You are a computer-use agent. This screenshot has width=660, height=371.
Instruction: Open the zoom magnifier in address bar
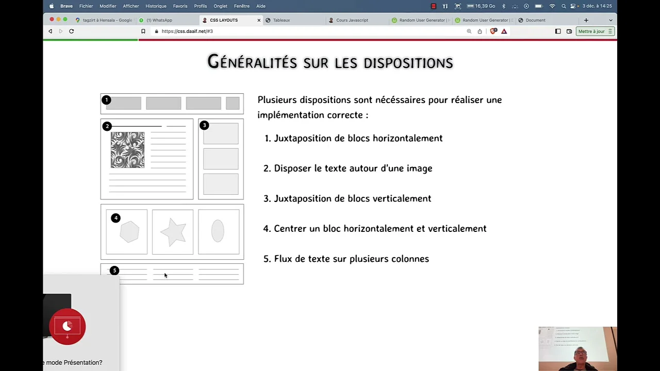click(469, 31)
